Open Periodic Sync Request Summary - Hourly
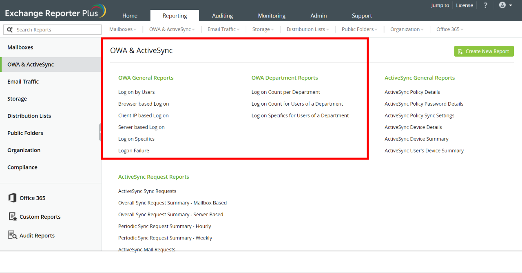Viewport: 522px width, 273px height. pyautogui.click(x=165, y=226)
